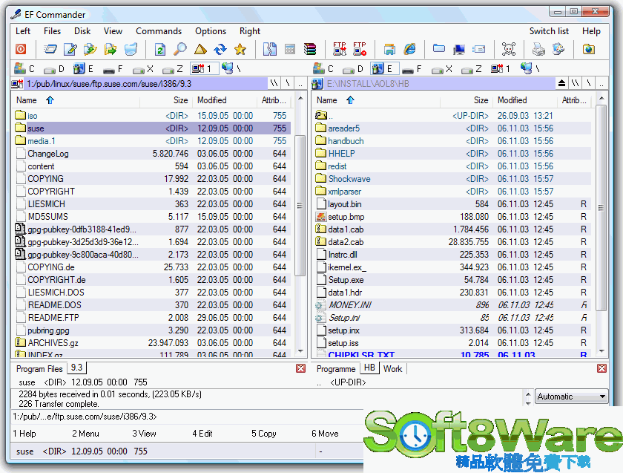Screen dimensions: 623x473
Task: Open the Options menu
Action: coord(211,31)
